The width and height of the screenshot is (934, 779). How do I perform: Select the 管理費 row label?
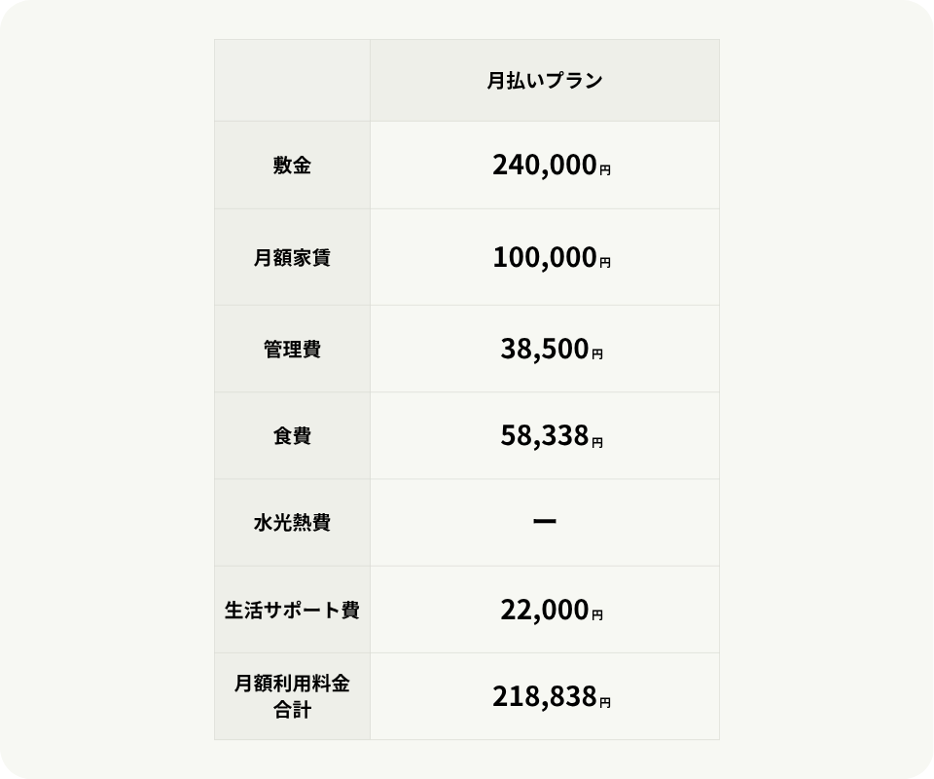point(292,350)
